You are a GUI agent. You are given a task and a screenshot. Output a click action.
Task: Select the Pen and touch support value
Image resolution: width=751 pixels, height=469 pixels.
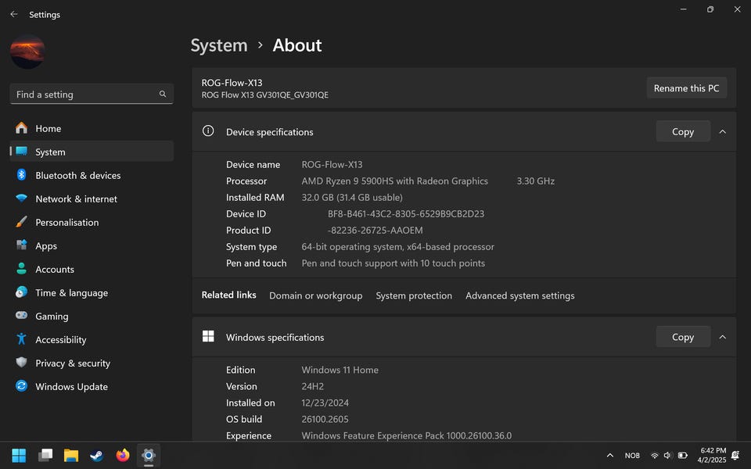[393, 263]
